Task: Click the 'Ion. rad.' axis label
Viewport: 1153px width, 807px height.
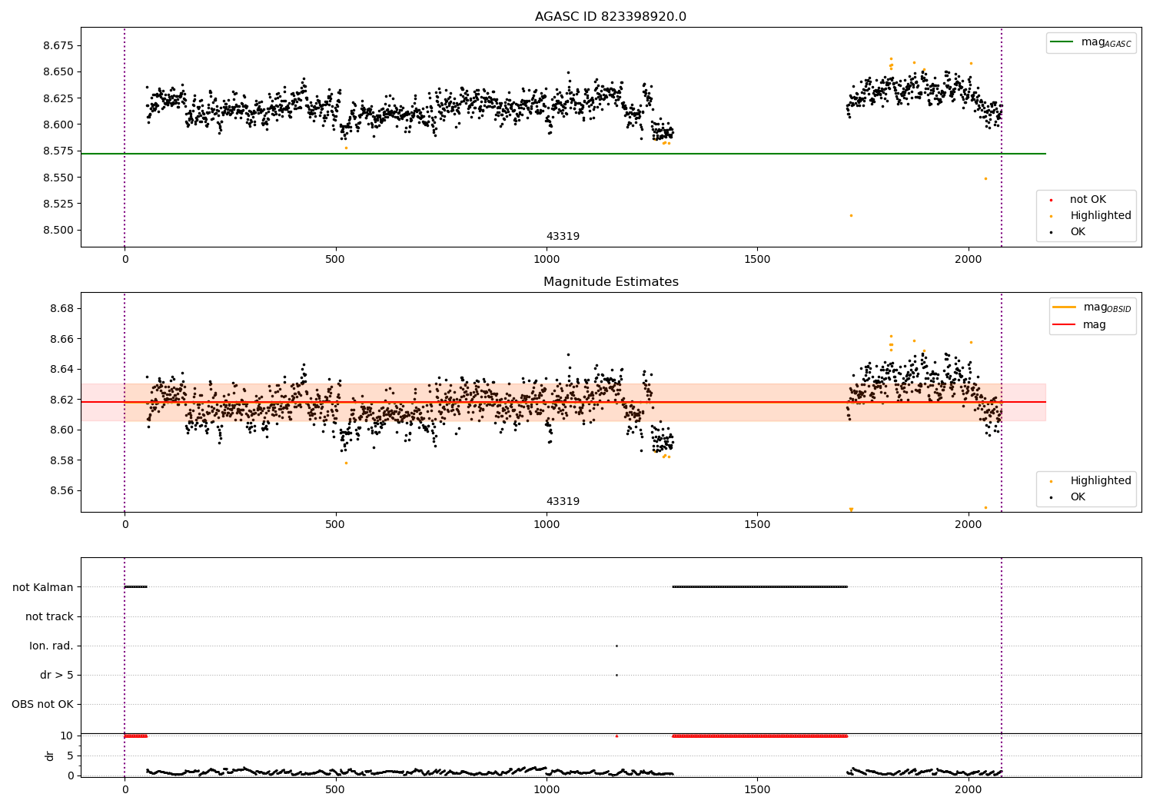Action: coord(52,646)
